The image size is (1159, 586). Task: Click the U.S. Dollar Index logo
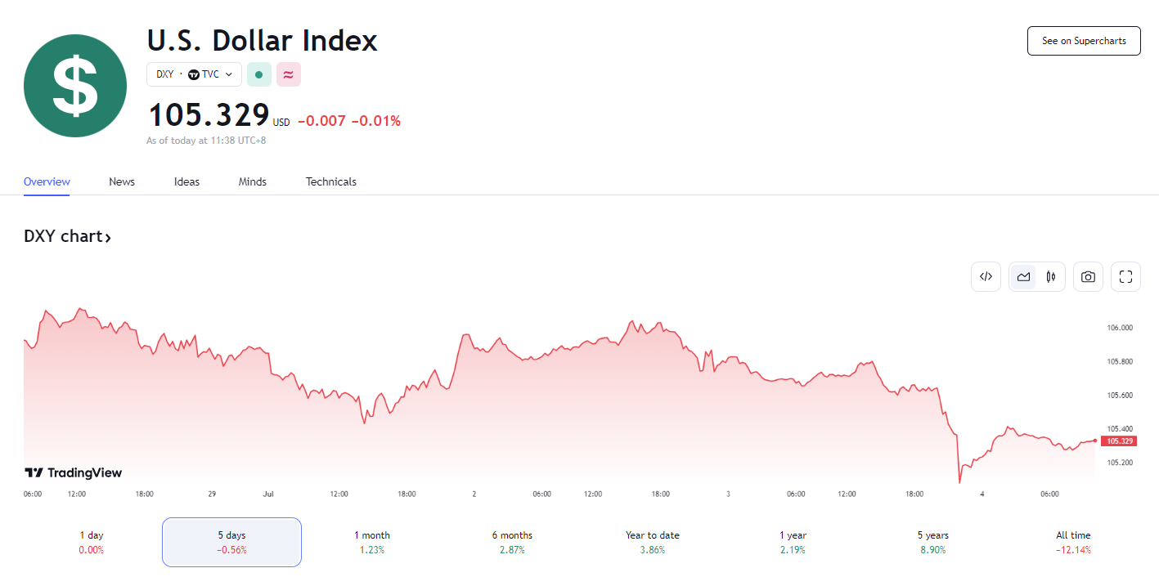tap(75, 86)
